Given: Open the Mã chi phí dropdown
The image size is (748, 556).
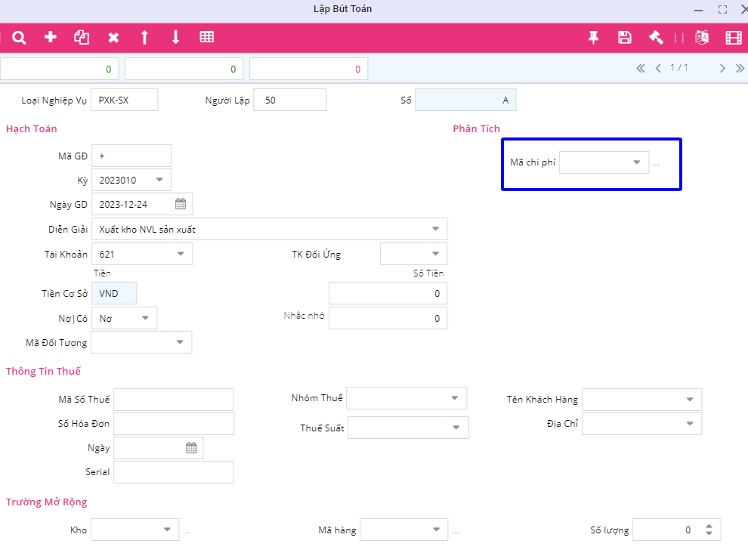Looking at the screenshot, I should click(636, 162).
